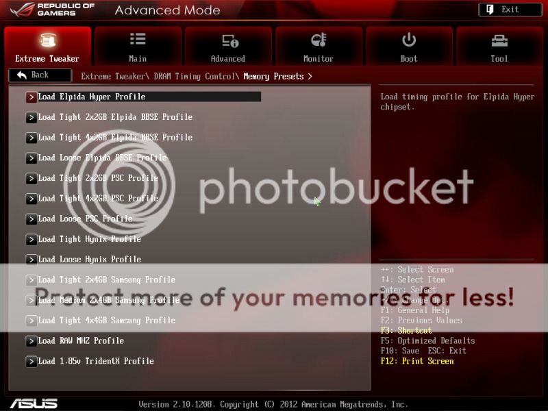This screenshot has height=411, width=548.
Task: Expand arrow beside Load Elpida Hyper Profile
Action: click(x=31, y=97)
